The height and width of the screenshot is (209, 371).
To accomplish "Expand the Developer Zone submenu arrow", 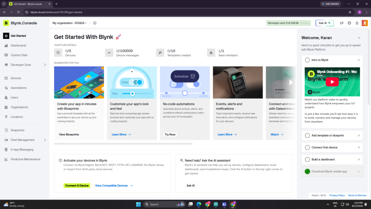I will [x=45, y=65].
